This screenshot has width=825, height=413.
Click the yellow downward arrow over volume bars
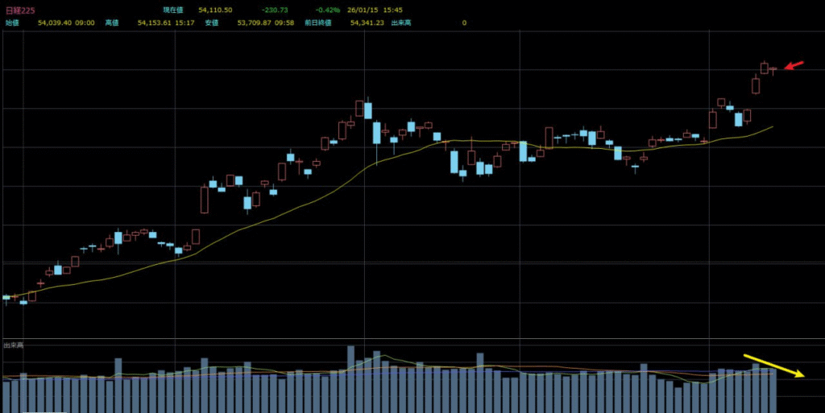[x=773, y=366]
